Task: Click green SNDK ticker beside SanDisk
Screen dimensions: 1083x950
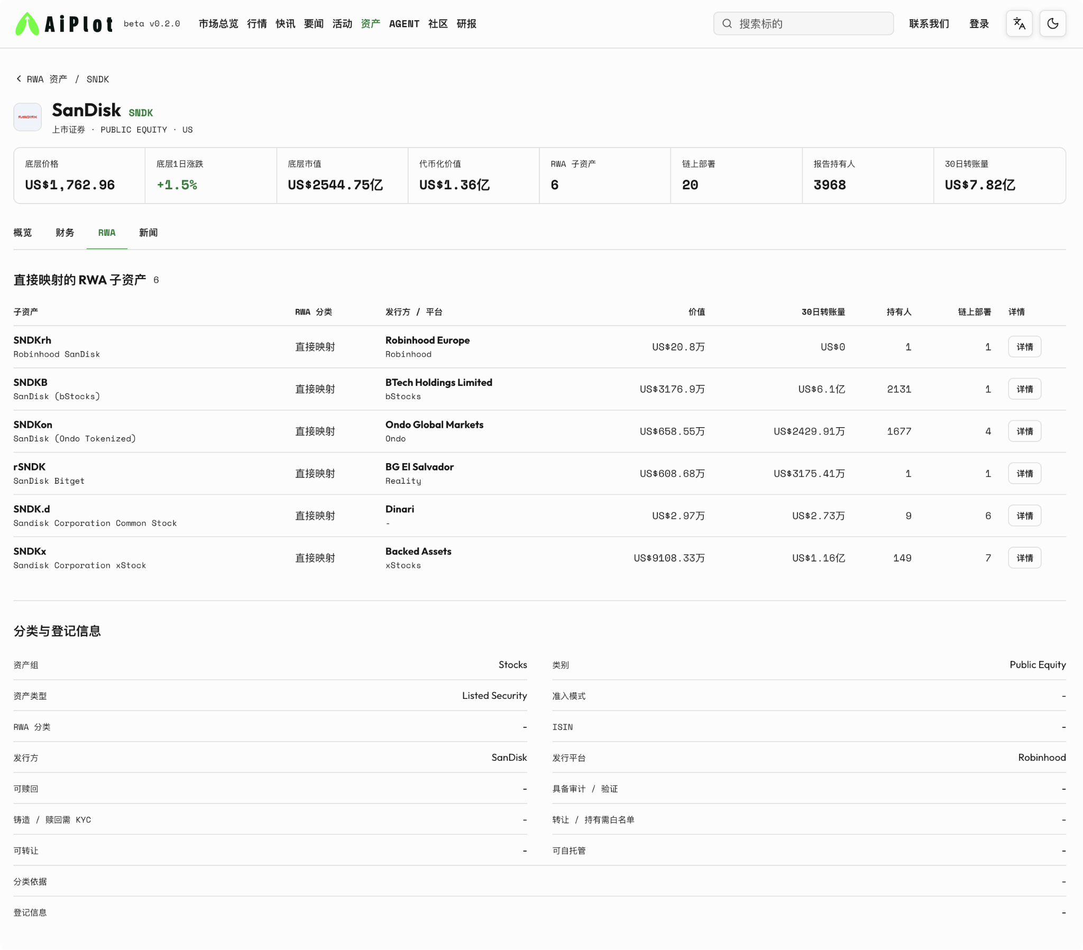Action: (141, 113)
